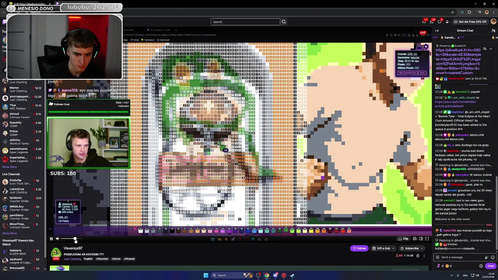This screenshot has width=498, height=280.
Task: Open Get Bits diamond icon
Action: (x=447, y=22)
